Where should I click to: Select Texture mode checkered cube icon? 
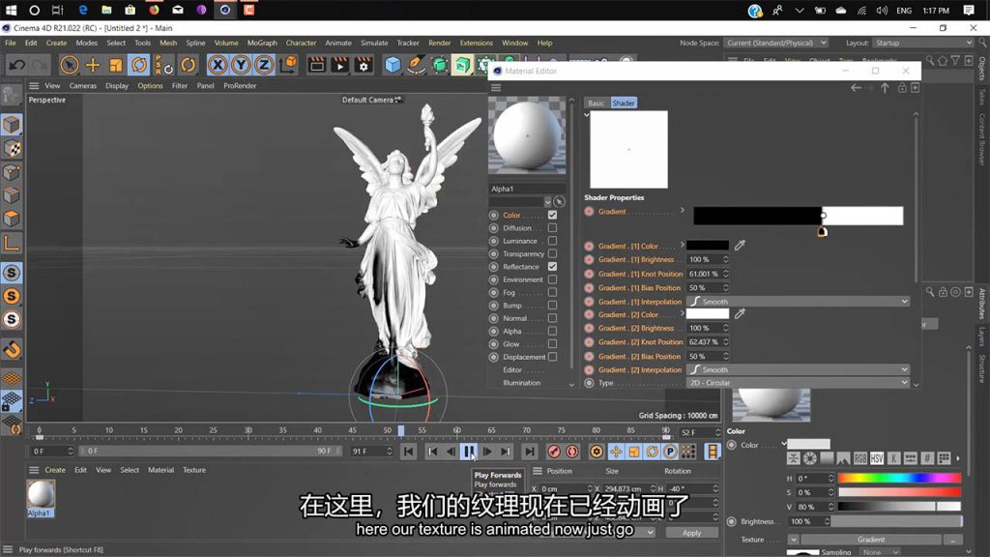[12, 149]
